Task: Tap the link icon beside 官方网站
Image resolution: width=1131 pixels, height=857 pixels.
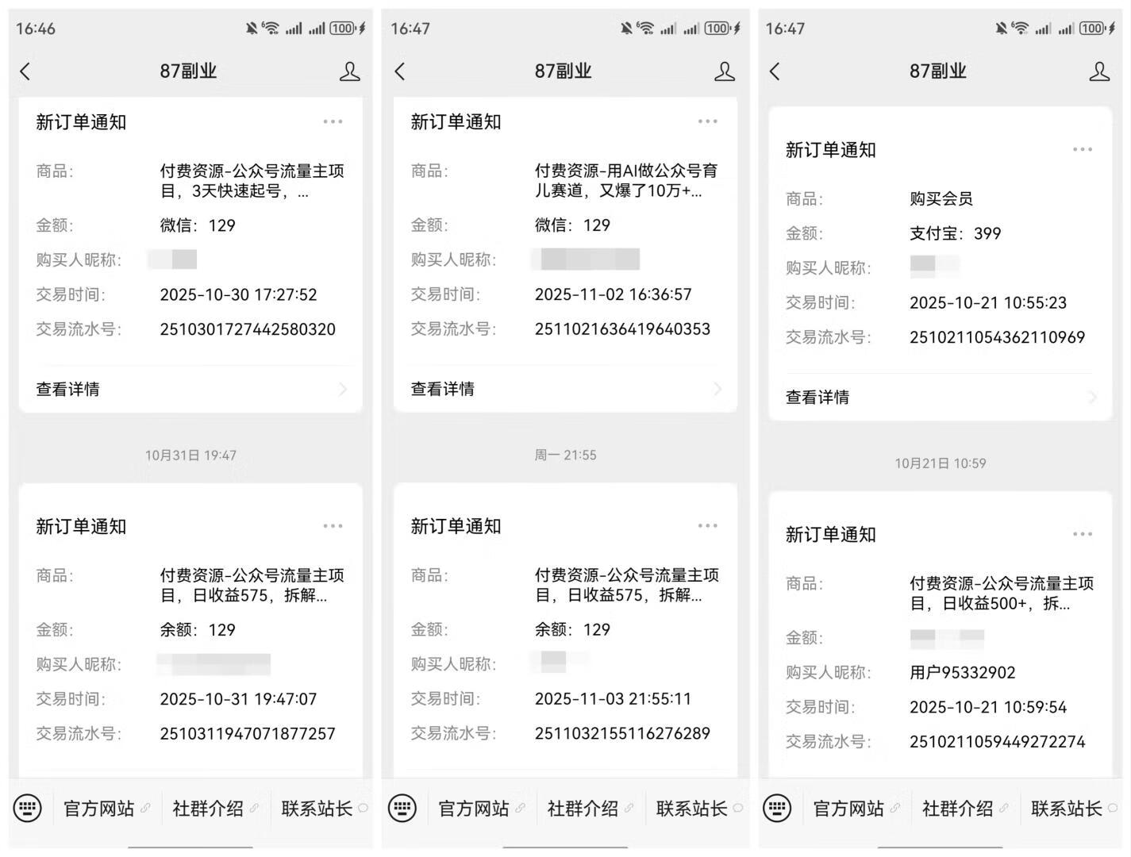Action: tap(145, 808)
